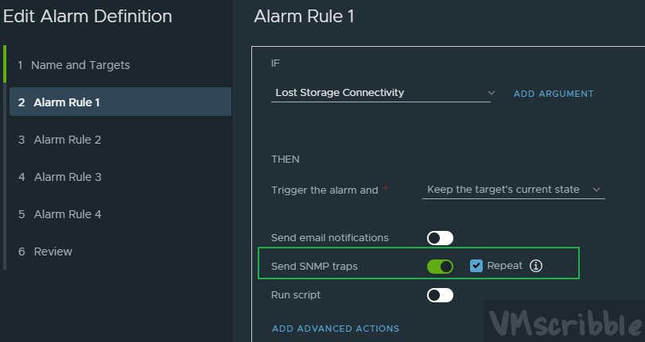Viewport: 645px width, 342px height.
Task: Disable the Send SNMP traps toggle
Action: pyautogui.click(x=440, y=267)
